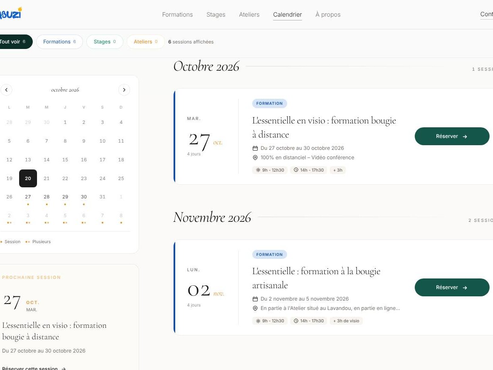Open the Stages menu item
Screen dimensions: 493x370
click(216, 14)
